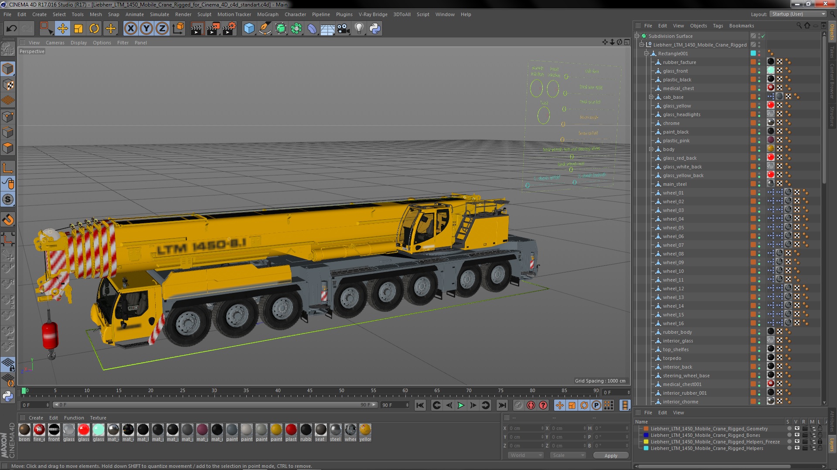Click frame 45 on timeline ruler
This screenshot has width=837, height=470.
point(310,391)
